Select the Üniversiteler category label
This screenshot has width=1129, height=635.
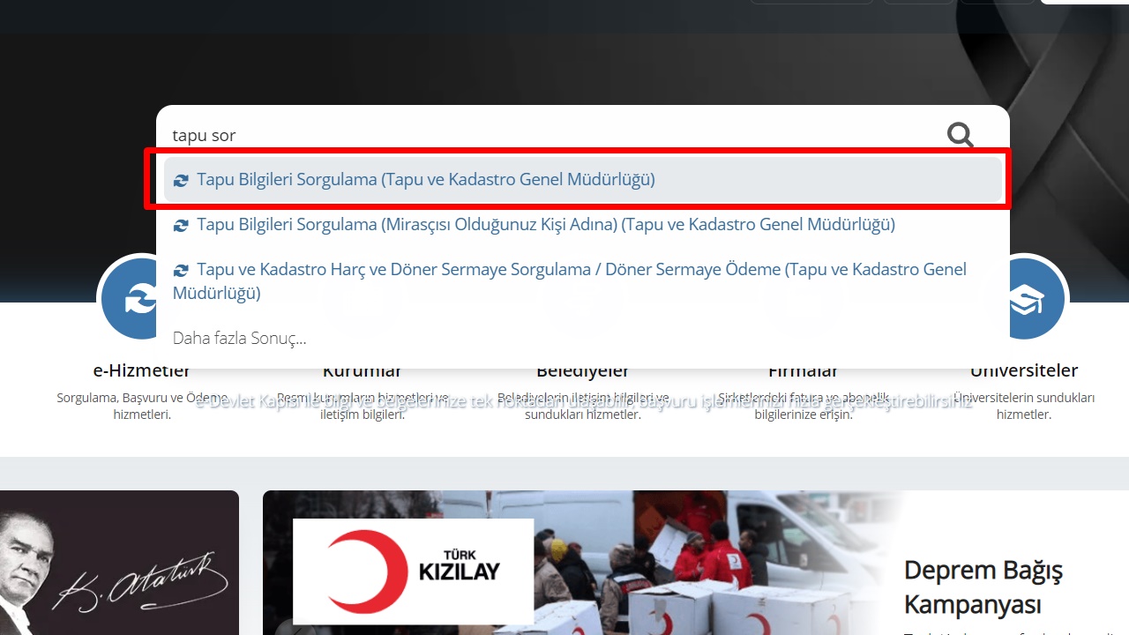pyautogui.click(x=1023, y=371)
